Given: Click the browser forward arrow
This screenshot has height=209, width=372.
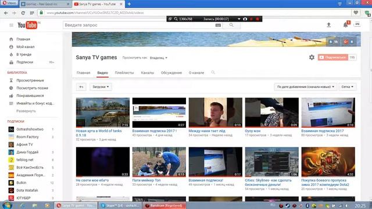Looking at the screenshot, I should click(x=14, y=13).
